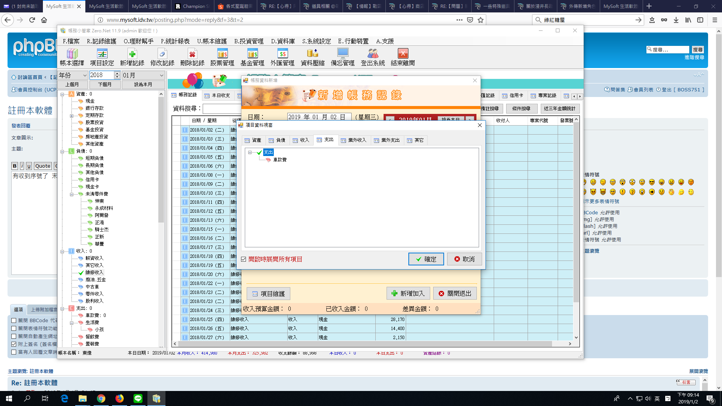Open the S.系統設定 menu

click(316, 41)
